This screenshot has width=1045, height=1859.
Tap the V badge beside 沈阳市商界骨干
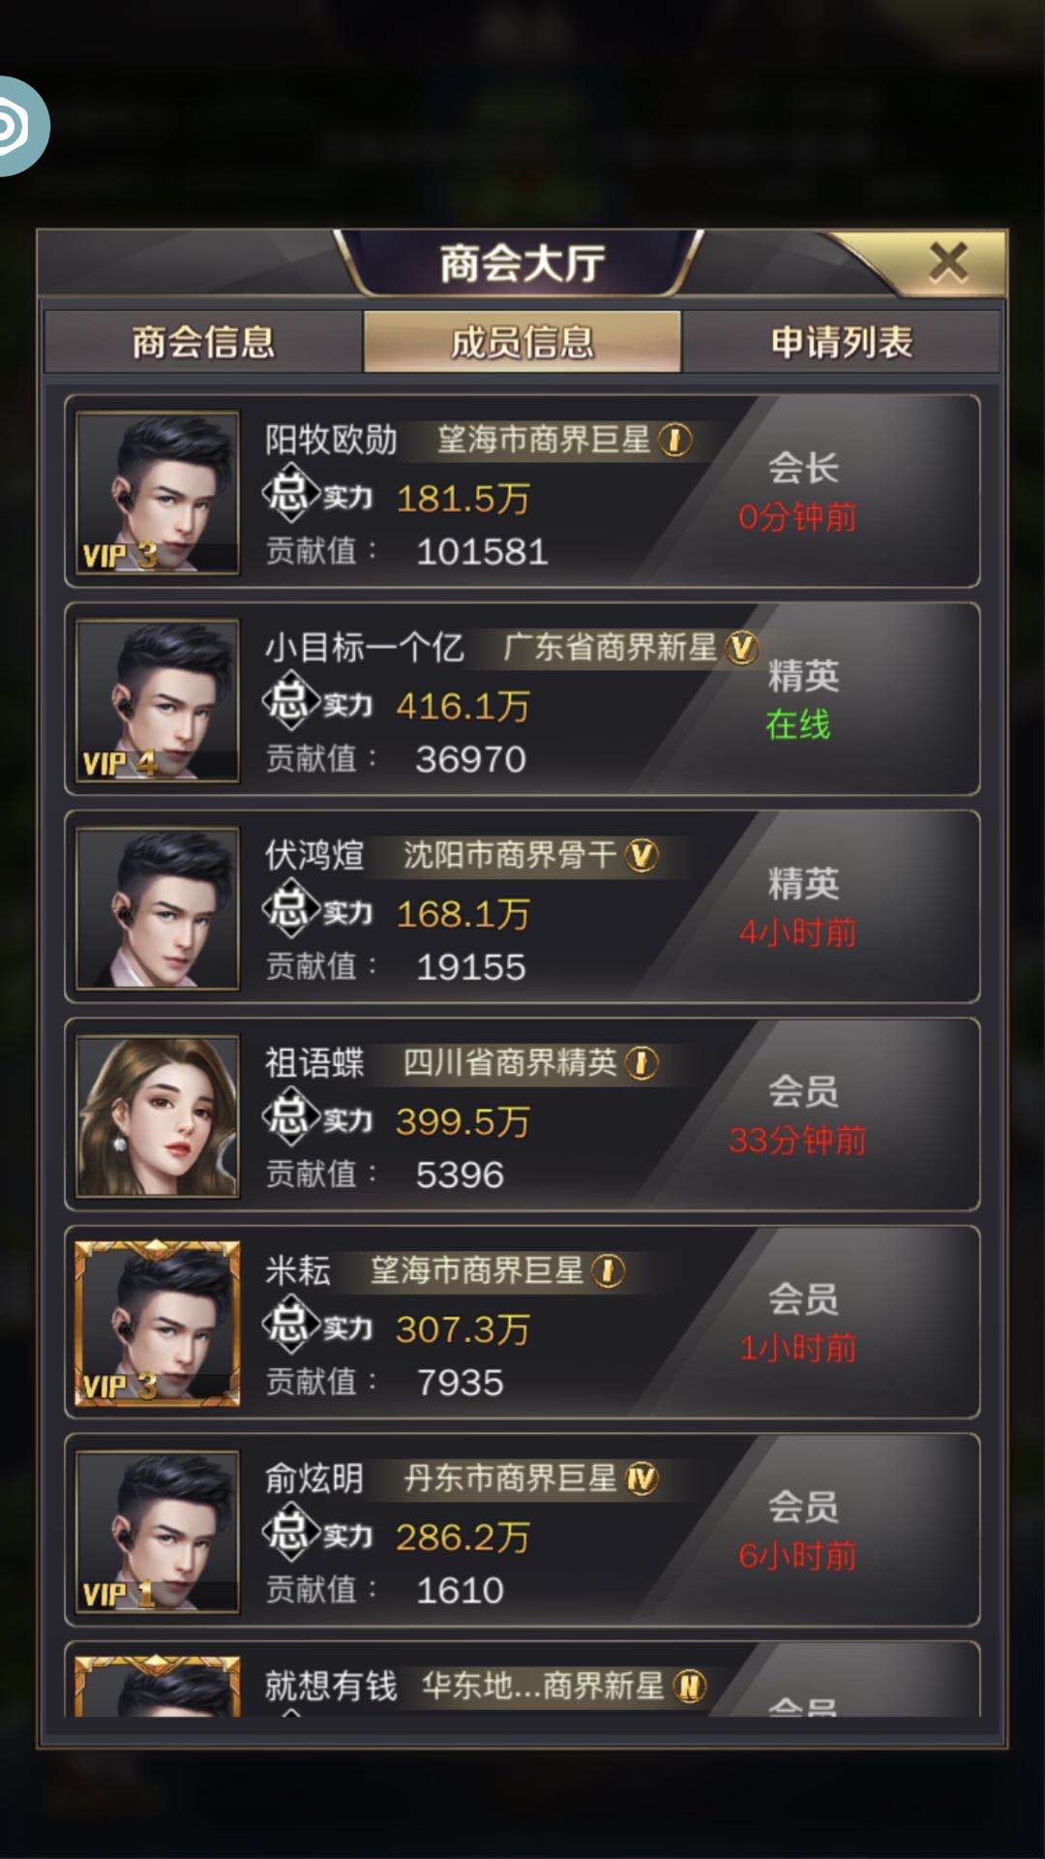click(x=642, y=856)
